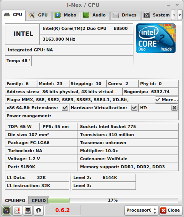Click the Close button

[171, 210]
